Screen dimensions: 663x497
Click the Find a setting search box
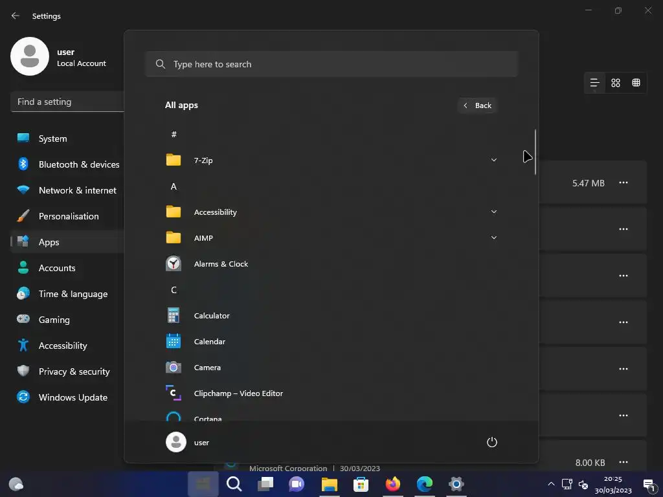click(67, 102)
